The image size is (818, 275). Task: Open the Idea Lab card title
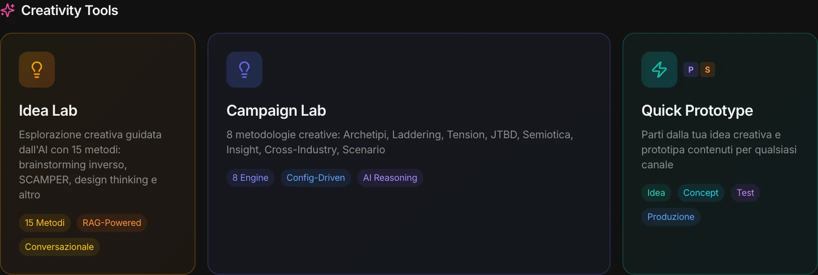[48, 110]
